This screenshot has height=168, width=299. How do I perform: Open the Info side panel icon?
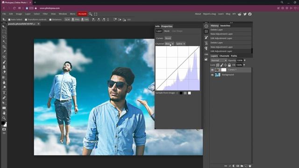206,26
